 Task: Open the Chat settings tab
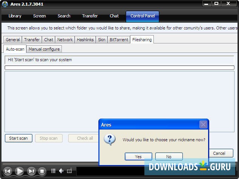click(x=49, y=40)
